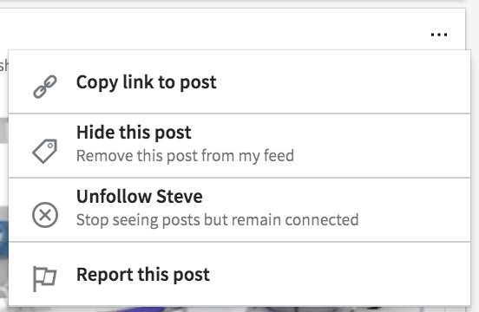Click empty space right of Report this post

click(x=339, y=274)
